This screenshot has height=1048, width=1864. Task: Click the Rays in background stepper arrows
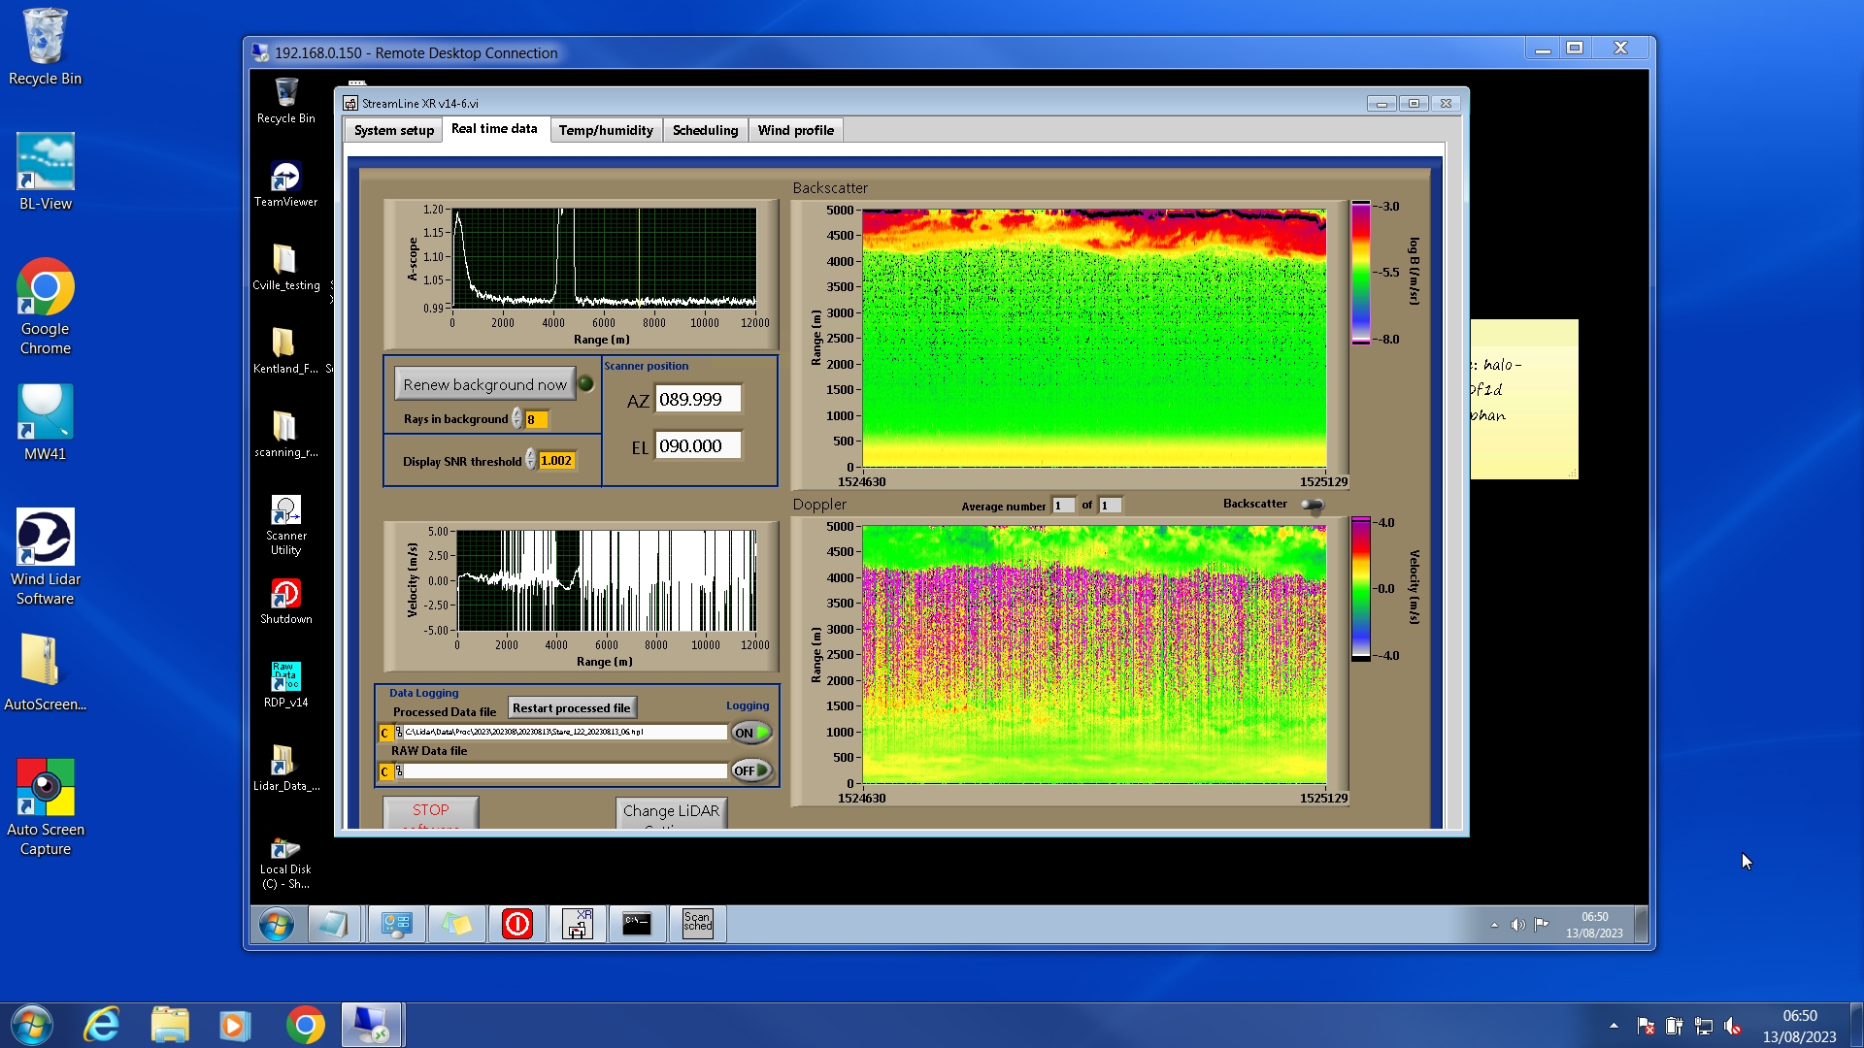(x=516, y=419)
